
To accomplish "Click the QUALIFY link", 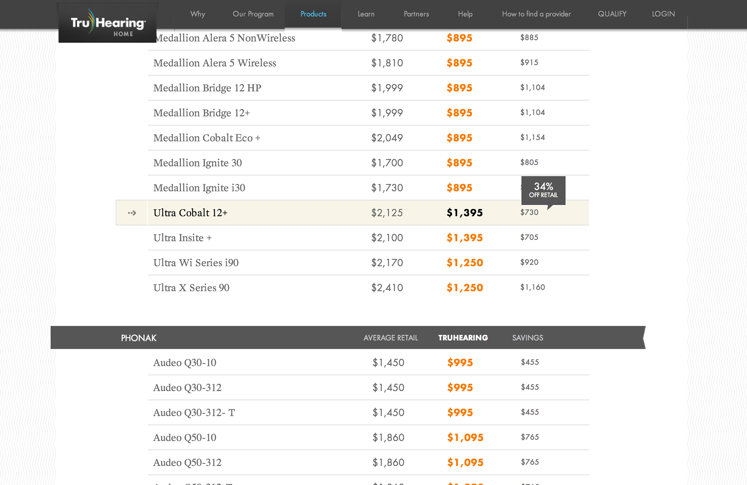I will [612, 14].
